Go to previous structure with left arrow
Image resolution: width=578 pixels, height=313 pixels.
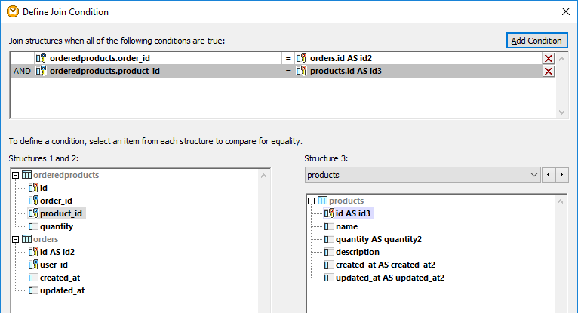point(549,175)
